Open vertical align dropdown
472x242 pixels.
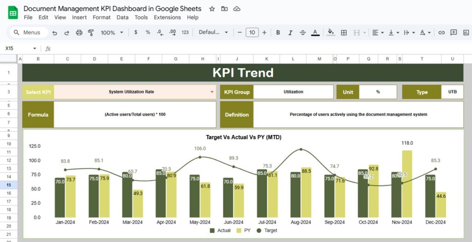[394, 33]
